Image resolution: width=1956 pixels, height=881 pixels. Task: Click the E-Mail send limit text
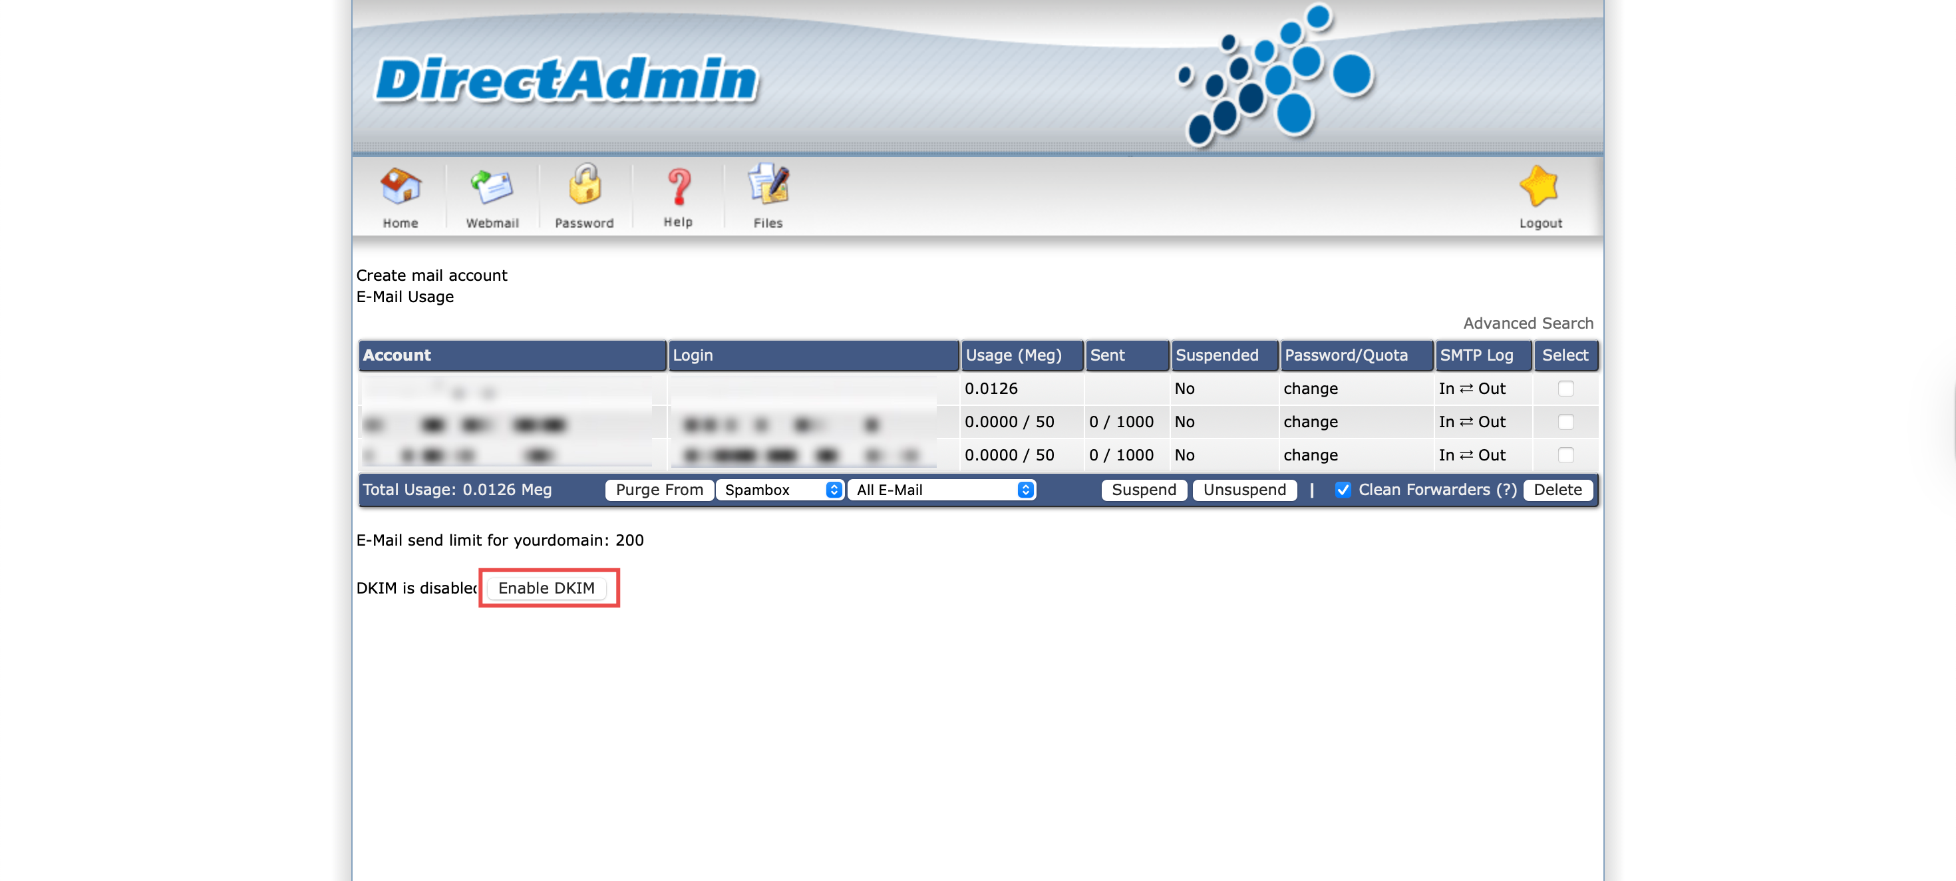tap(500, 540)
